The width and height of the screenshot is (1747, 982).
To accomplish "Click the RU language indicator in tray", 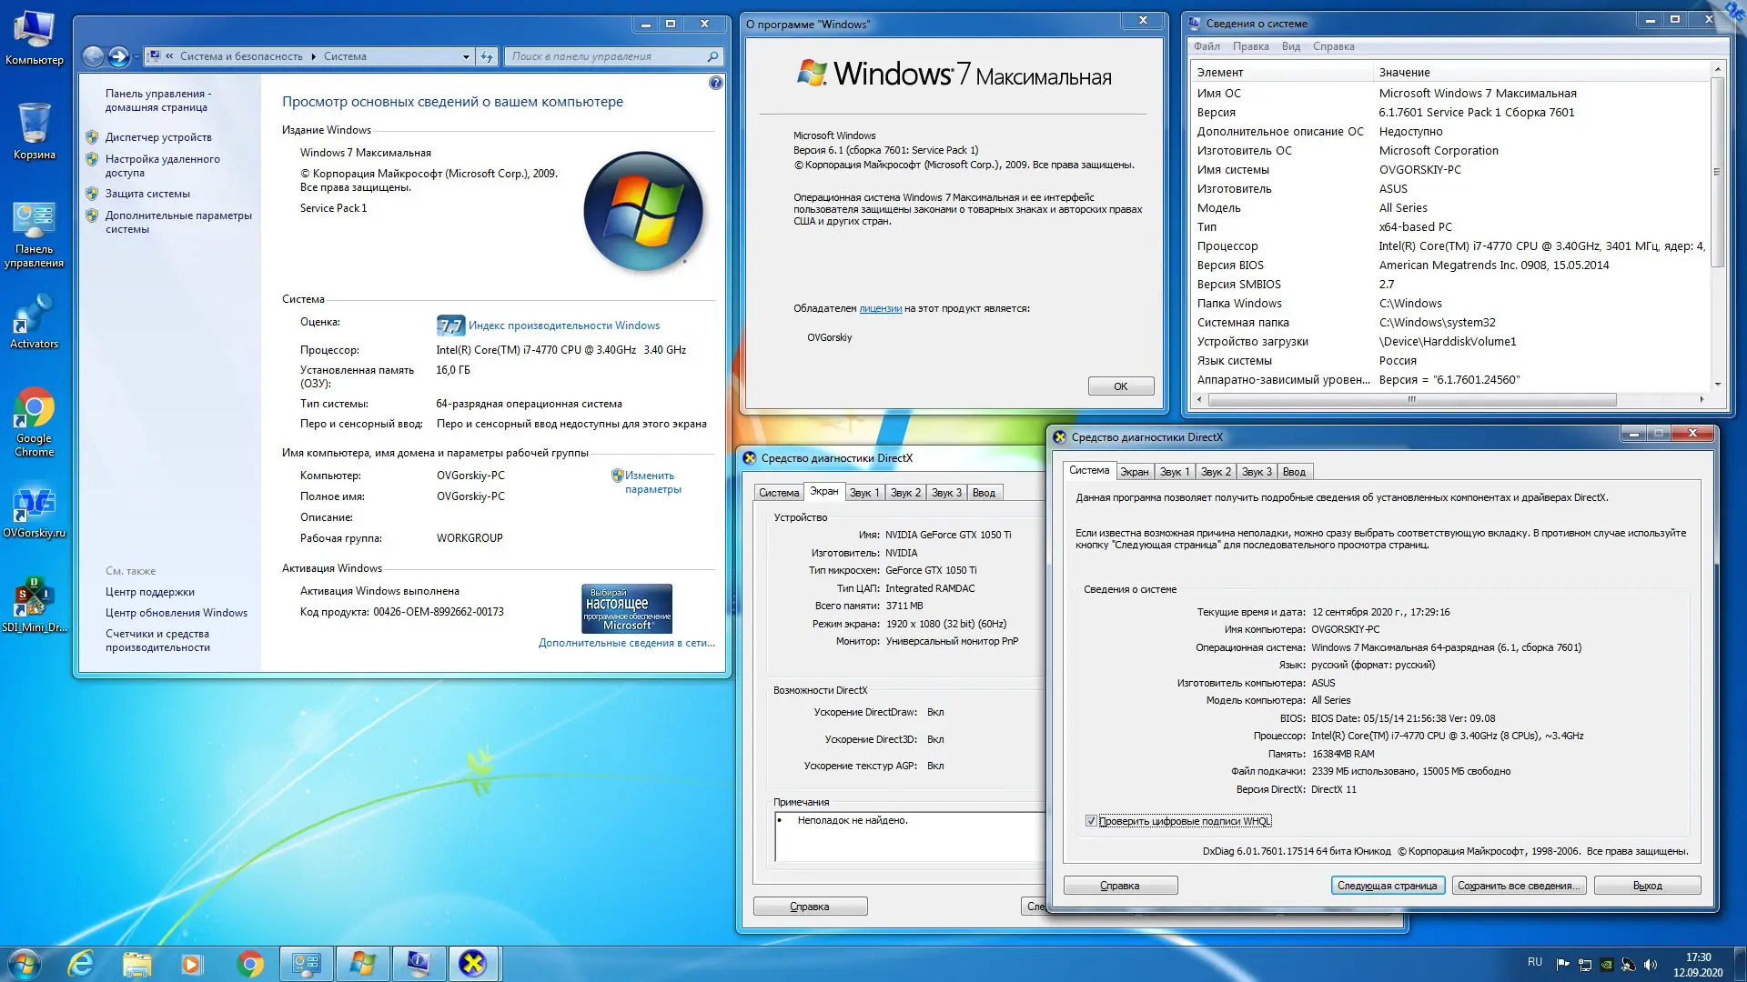I will coord(1535,962).
